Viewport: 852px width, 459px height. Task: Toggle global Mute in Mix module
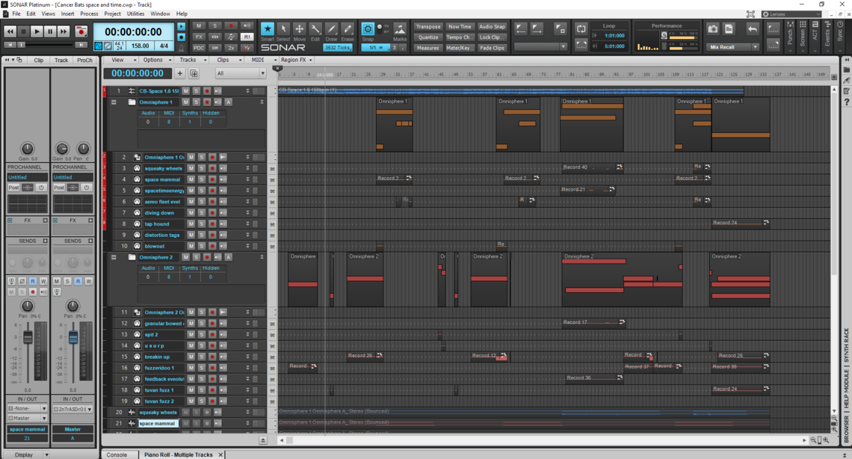tap(199, 26)
